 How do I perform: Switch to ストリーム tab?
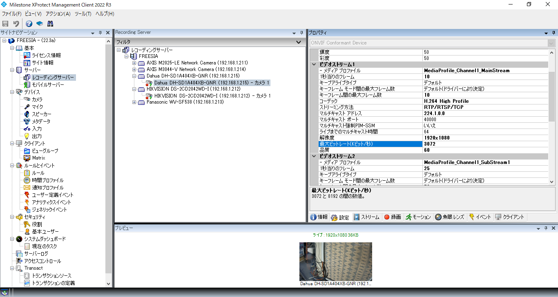click(366, 217)
